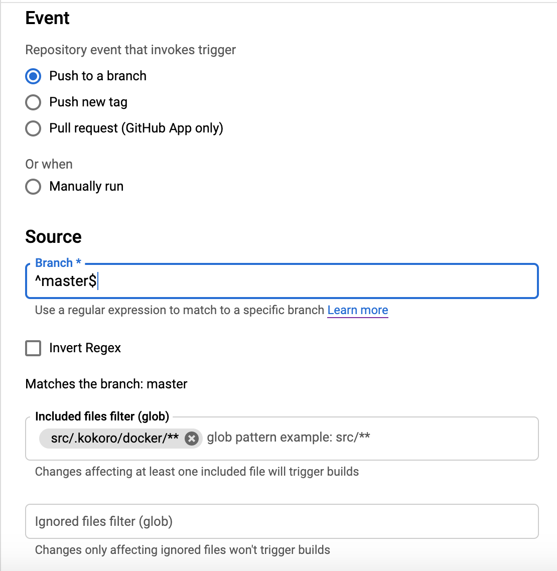Click the floating "Branch *" field label
The height and width of the screenshot is (571, 557).
58,263
